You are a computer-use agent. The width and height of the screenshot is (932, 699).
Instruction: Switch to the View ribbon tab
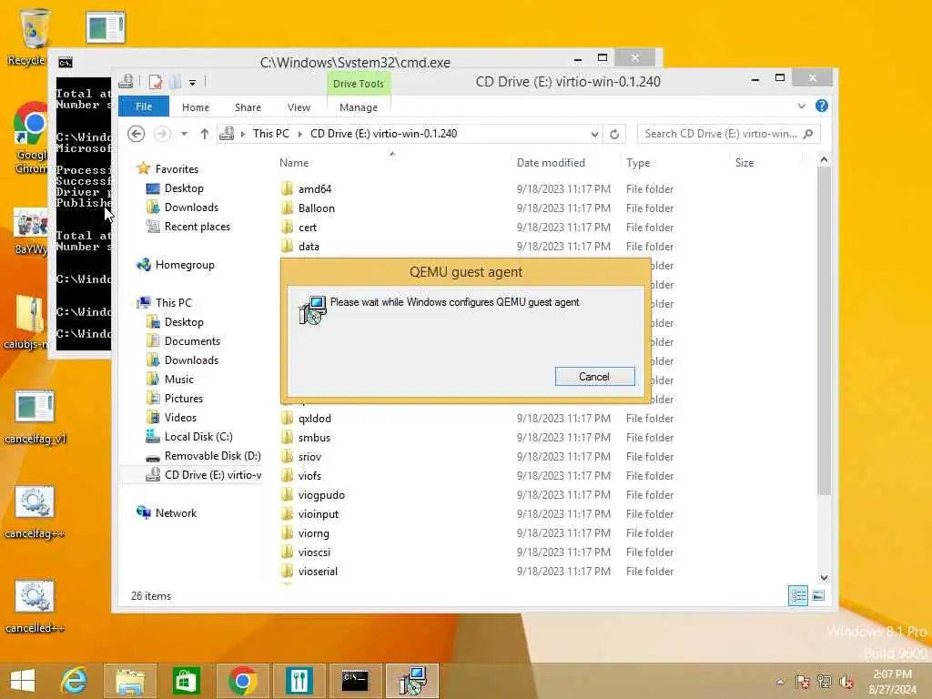(x=299, y=107)
